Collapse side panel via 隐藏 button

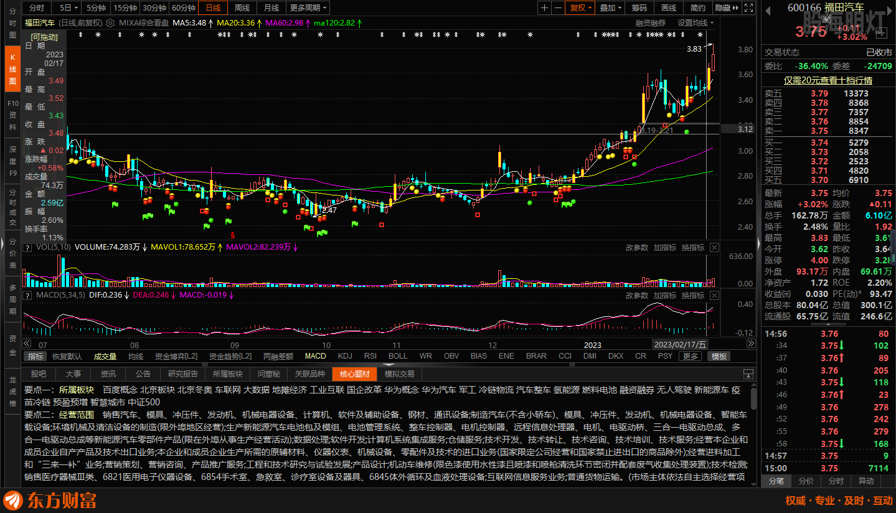coord(726,7)
